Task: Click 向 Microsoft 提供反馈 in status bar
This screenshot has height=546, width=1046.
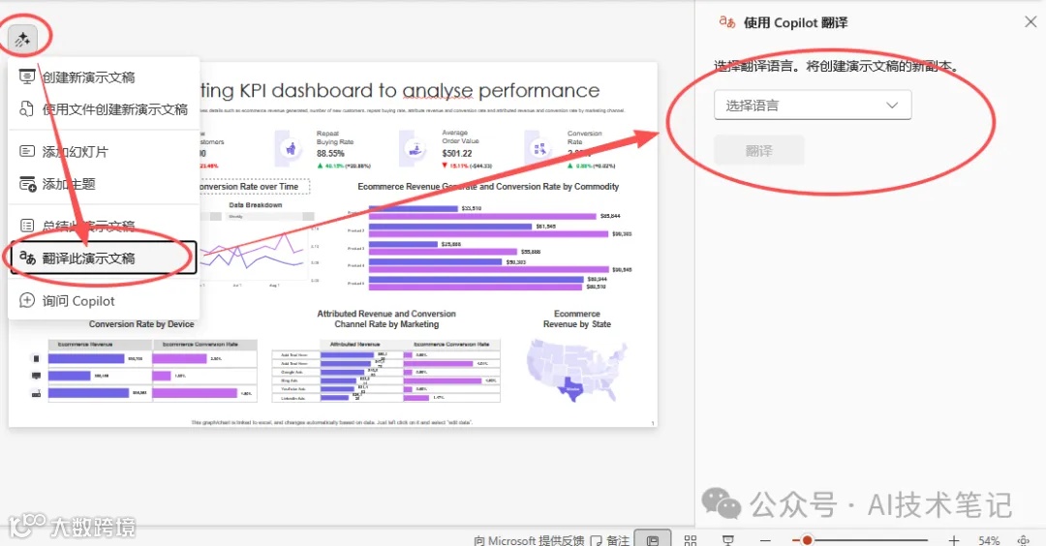Action: click(x=529, y=540)
